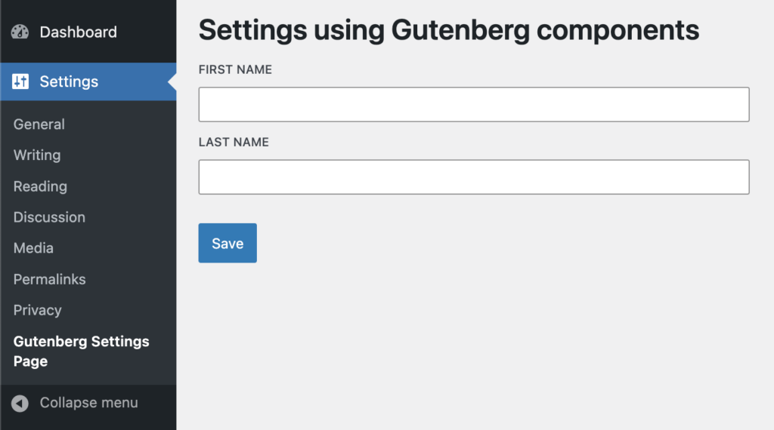Click the Dashboard gauge icon

click(x=20, y=32)
